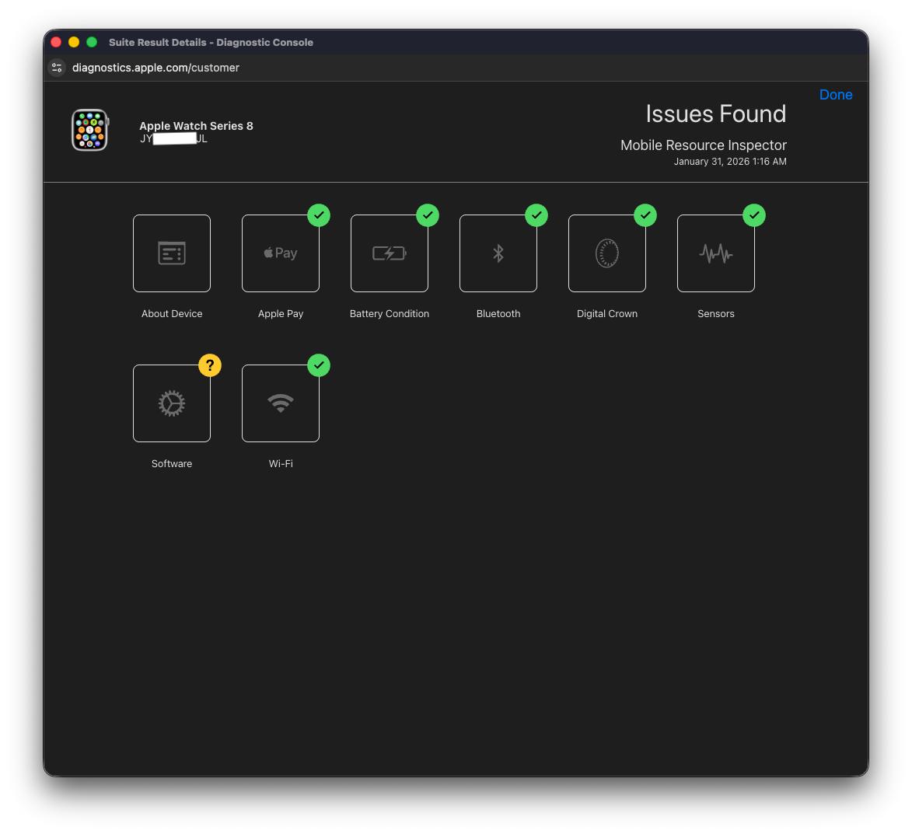Open the Battery Condition tile
The width and height of the screenshot is (912, 834).
click(x=389, y=253)
